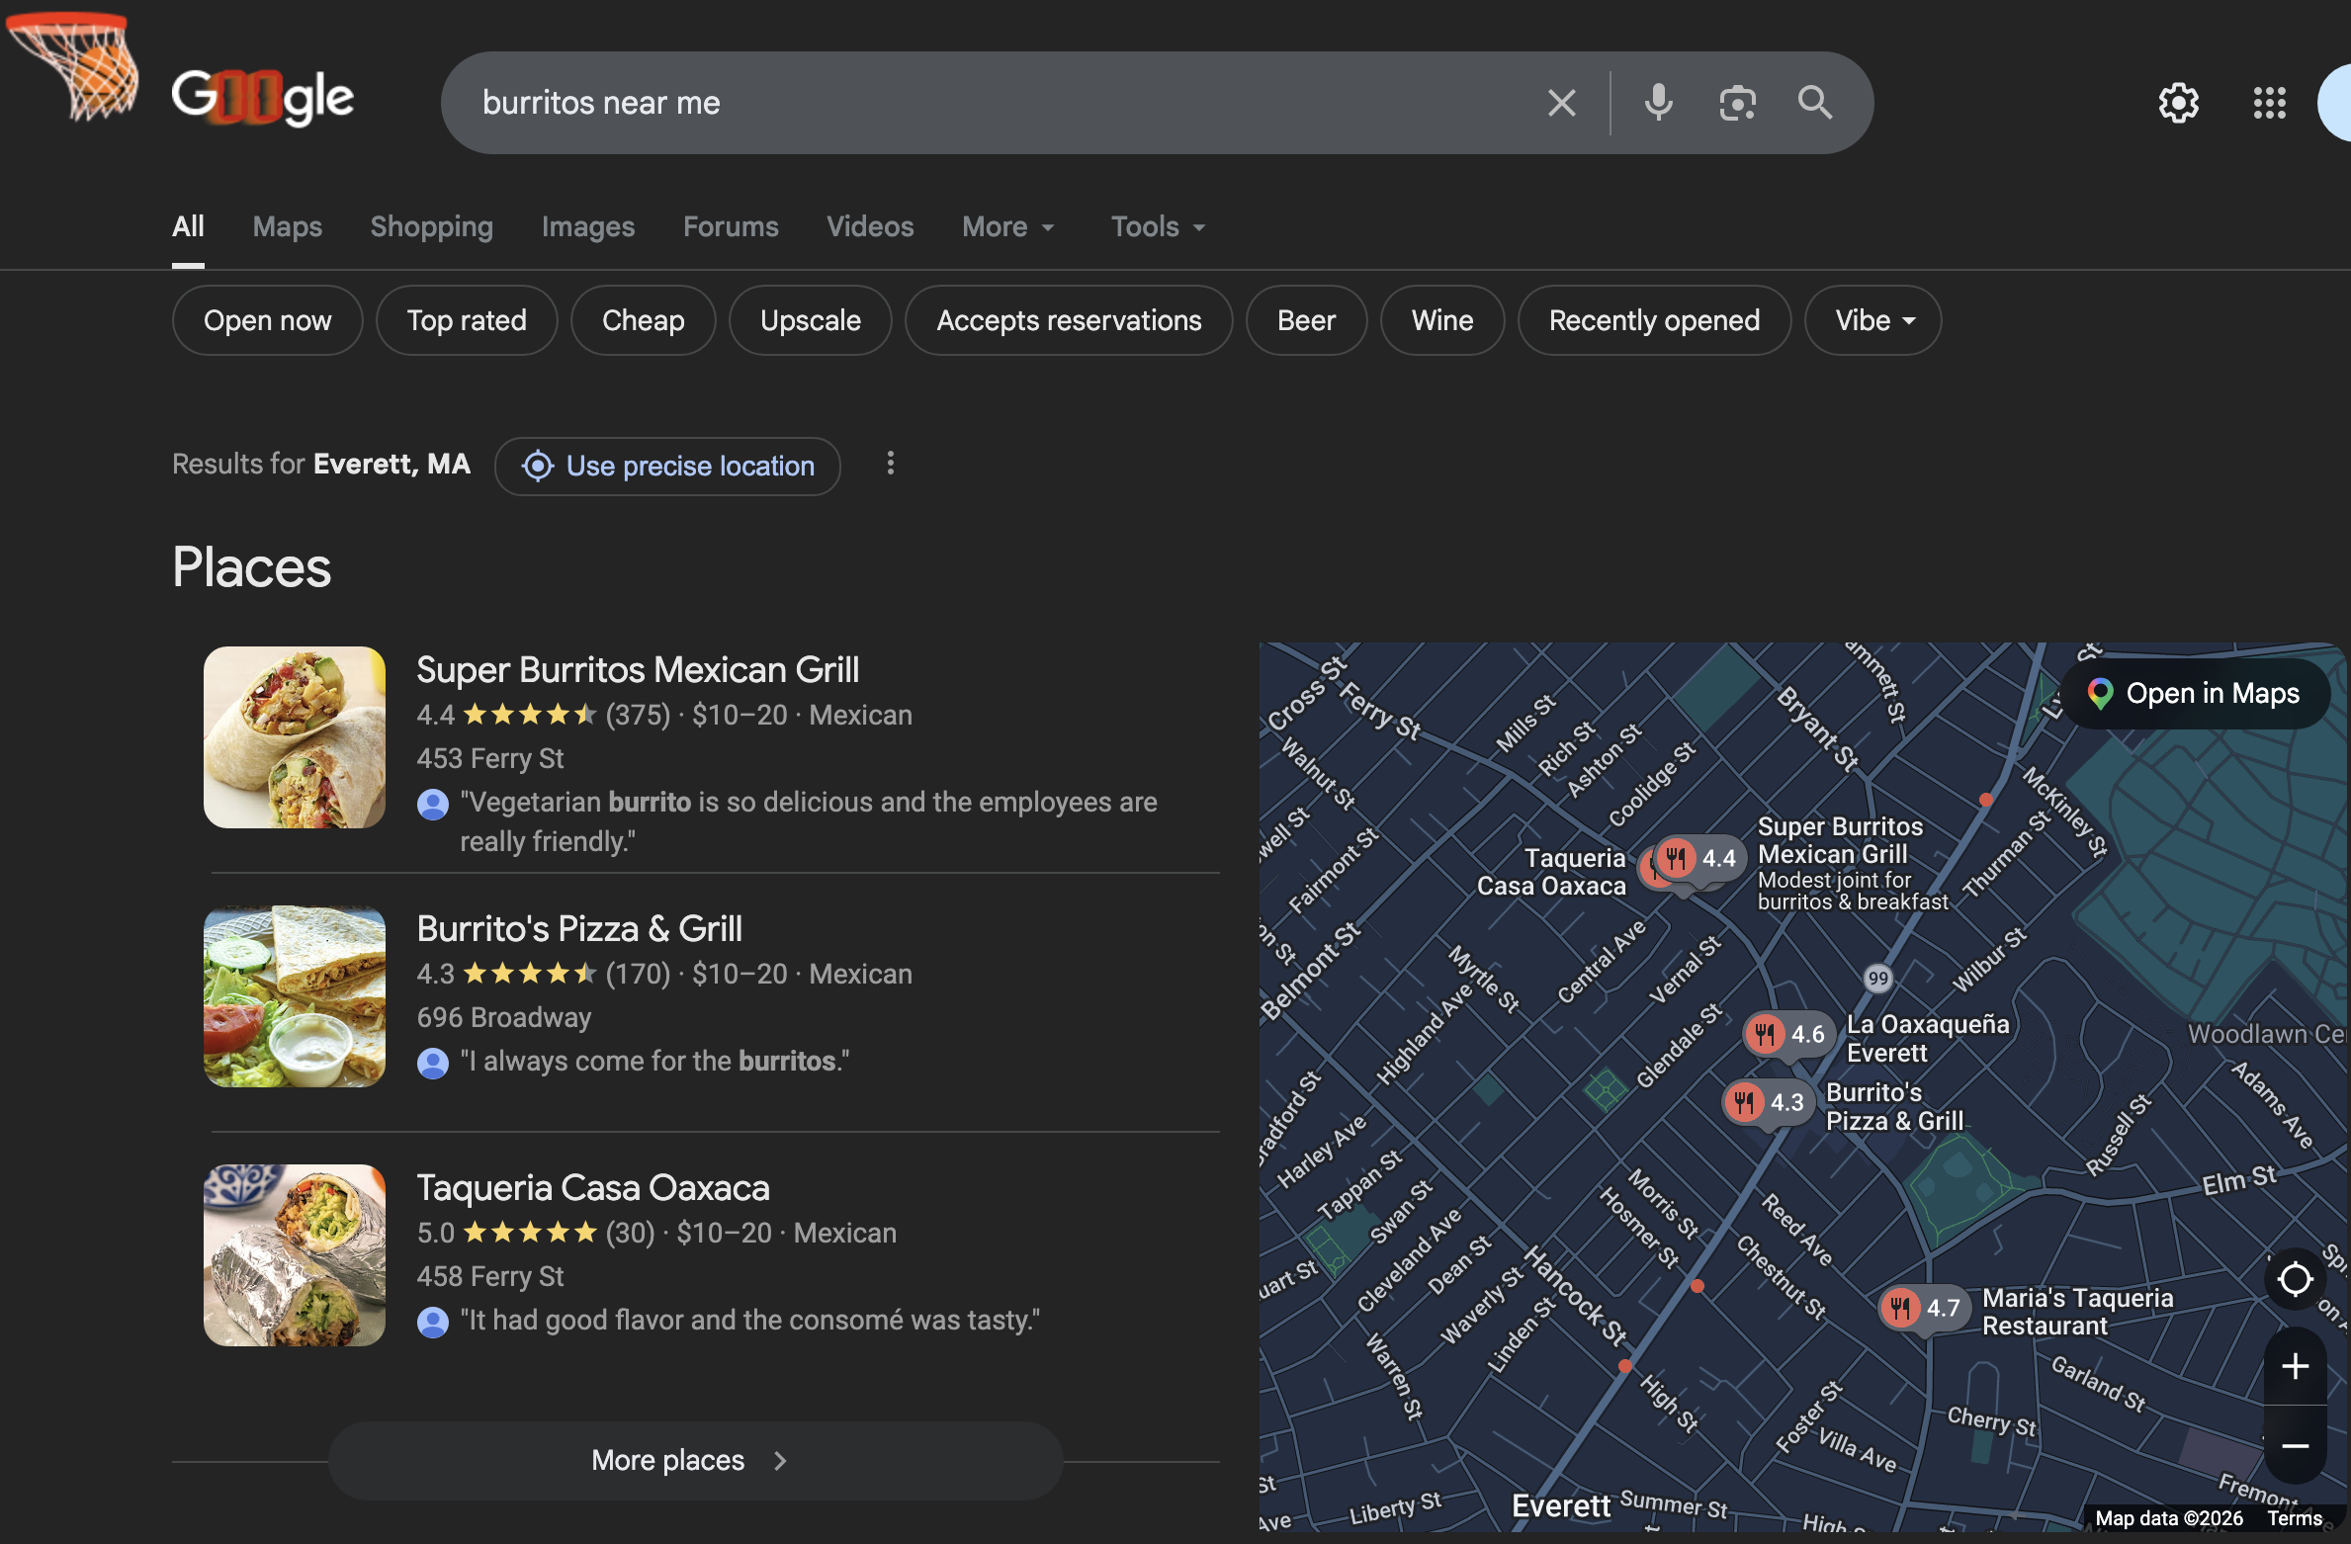Open the three-dot menu next to location
2351x1544 pixels.
(890, 465)
